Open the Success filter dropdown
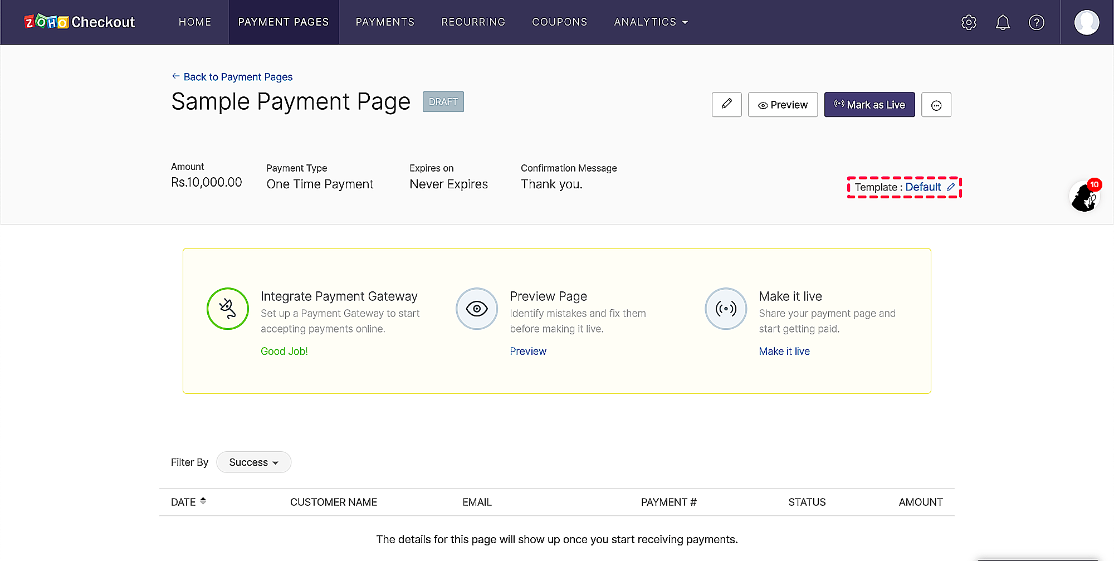The width and height of the screenshot is (1114, 561). tap(253, 462)
